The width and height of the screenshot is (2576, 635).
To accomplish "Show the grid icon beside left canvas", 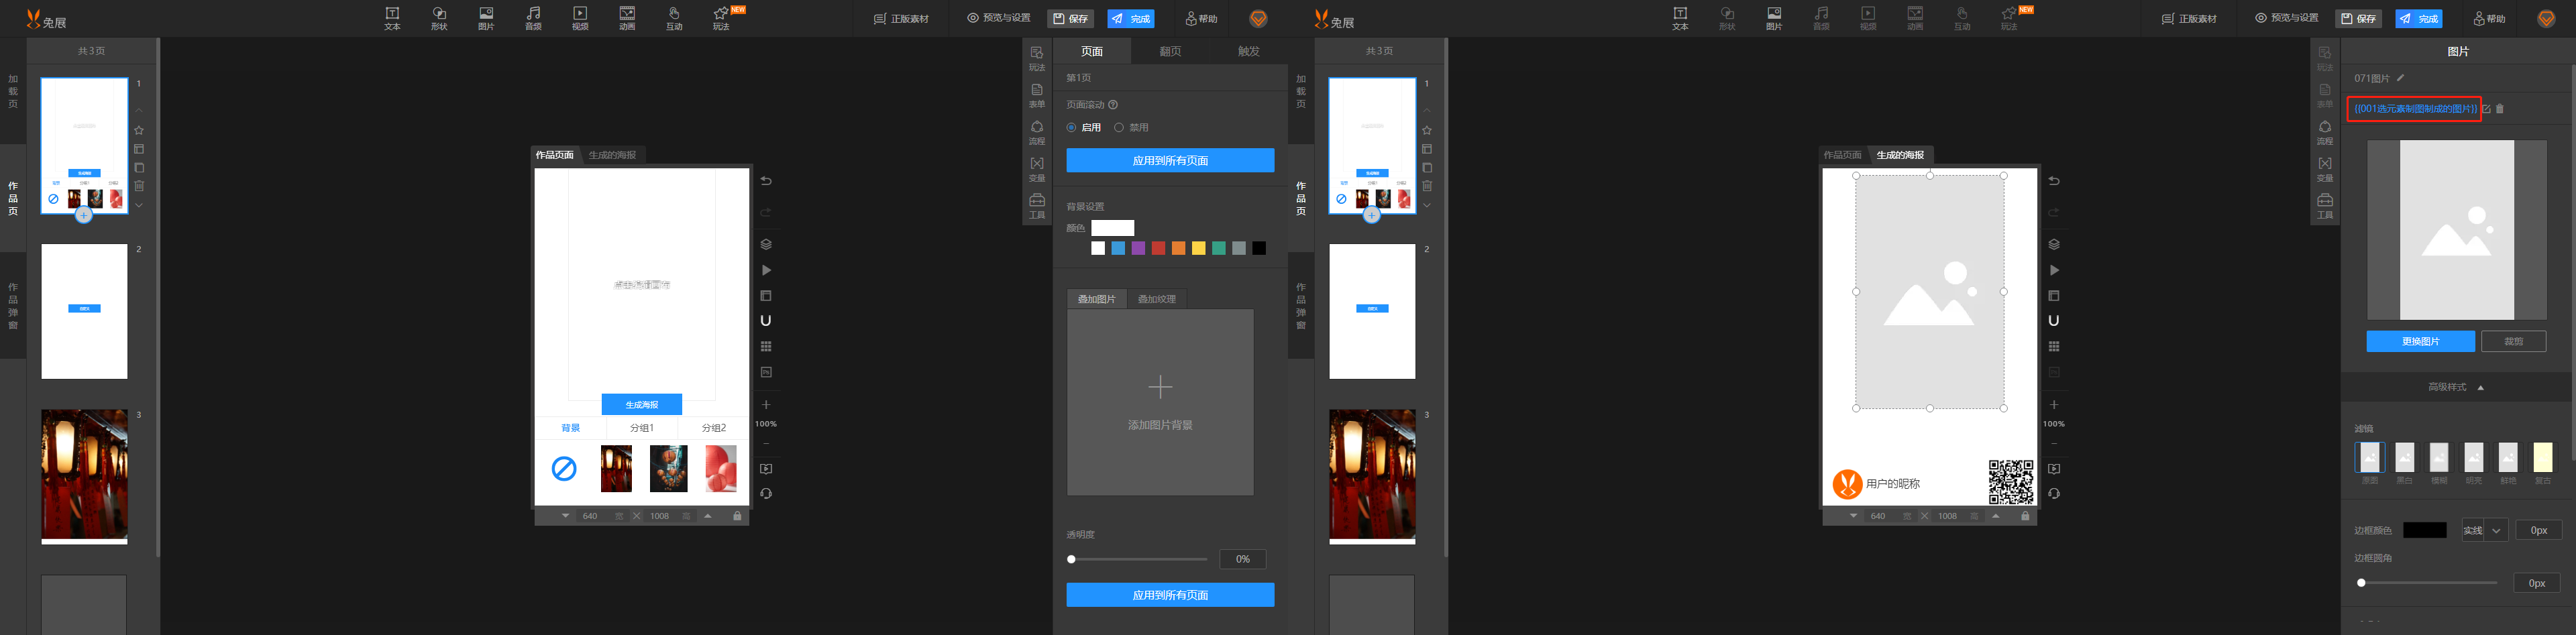I will [x=766, y=346].
